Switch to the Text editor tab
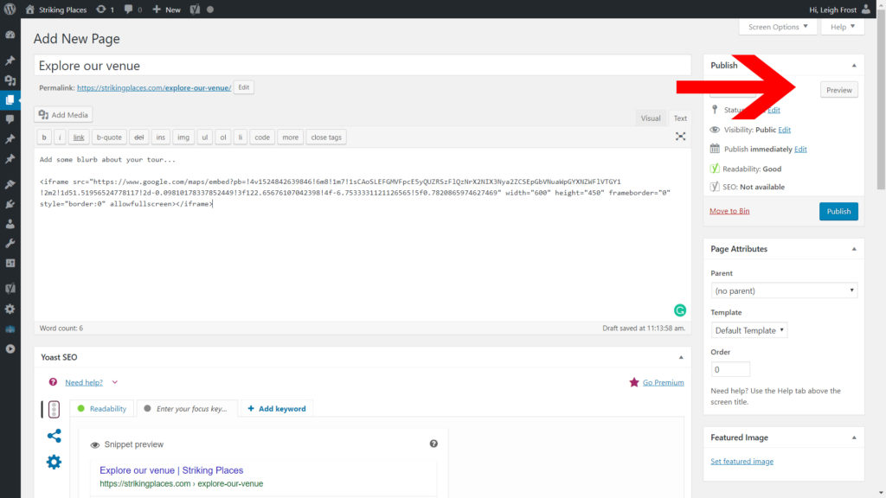Image resolution: width=886 pixels, height=498 pixels. pos(680,118)
